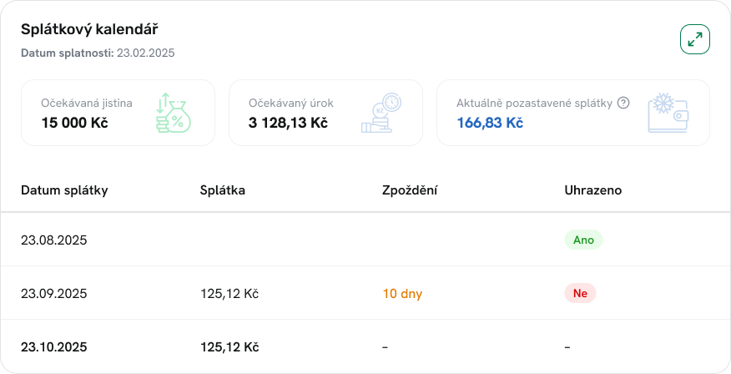Click the Zpoždění column header
The height and width of the screenshot is (374, 731).
tap(410, 190)
